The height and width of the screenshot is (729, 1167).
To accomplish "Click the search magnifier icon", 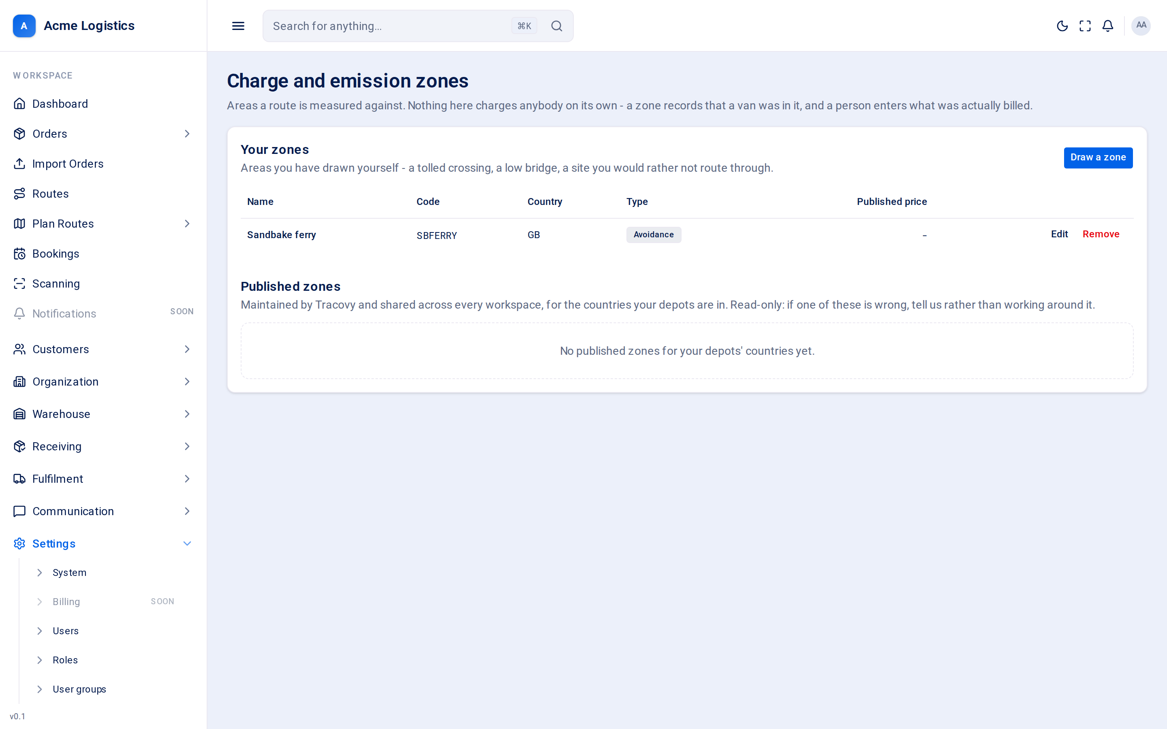I will [x=556, y=26].
